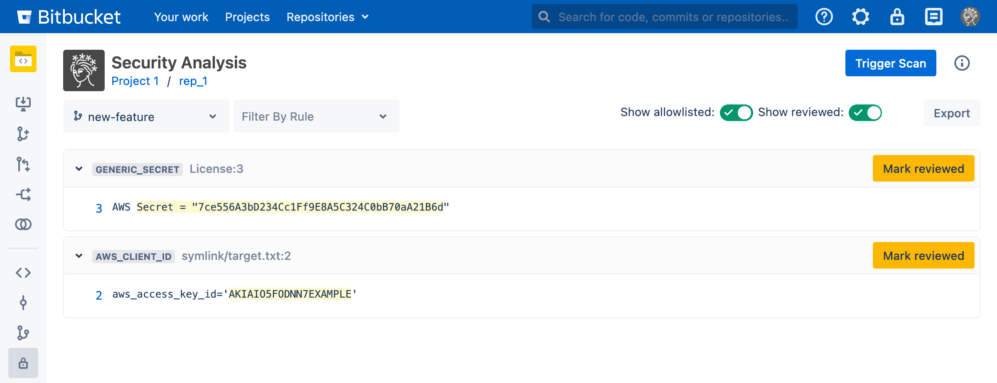Screen dimensions: 997x383
Task: Click the lock icon in top bar
Action: coord(897,17)
